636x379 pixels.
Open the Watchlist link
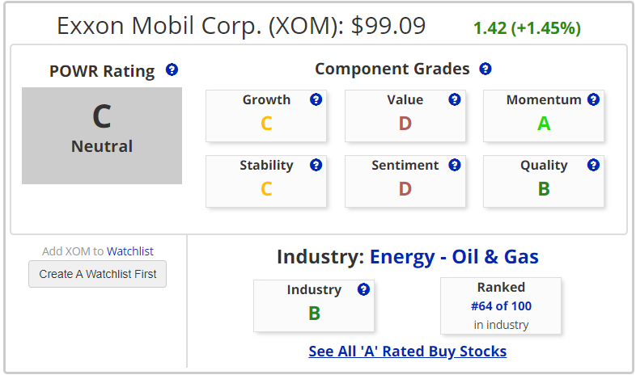pos(130,251)
